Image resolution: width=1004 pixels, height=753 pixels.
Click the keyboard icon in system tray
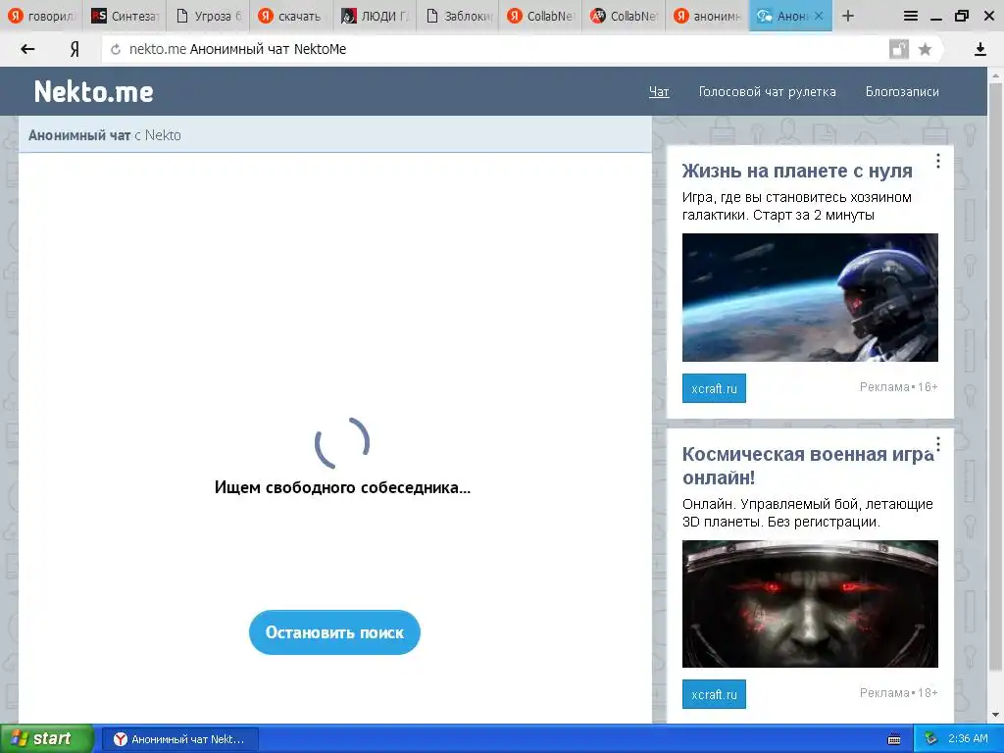894,739
